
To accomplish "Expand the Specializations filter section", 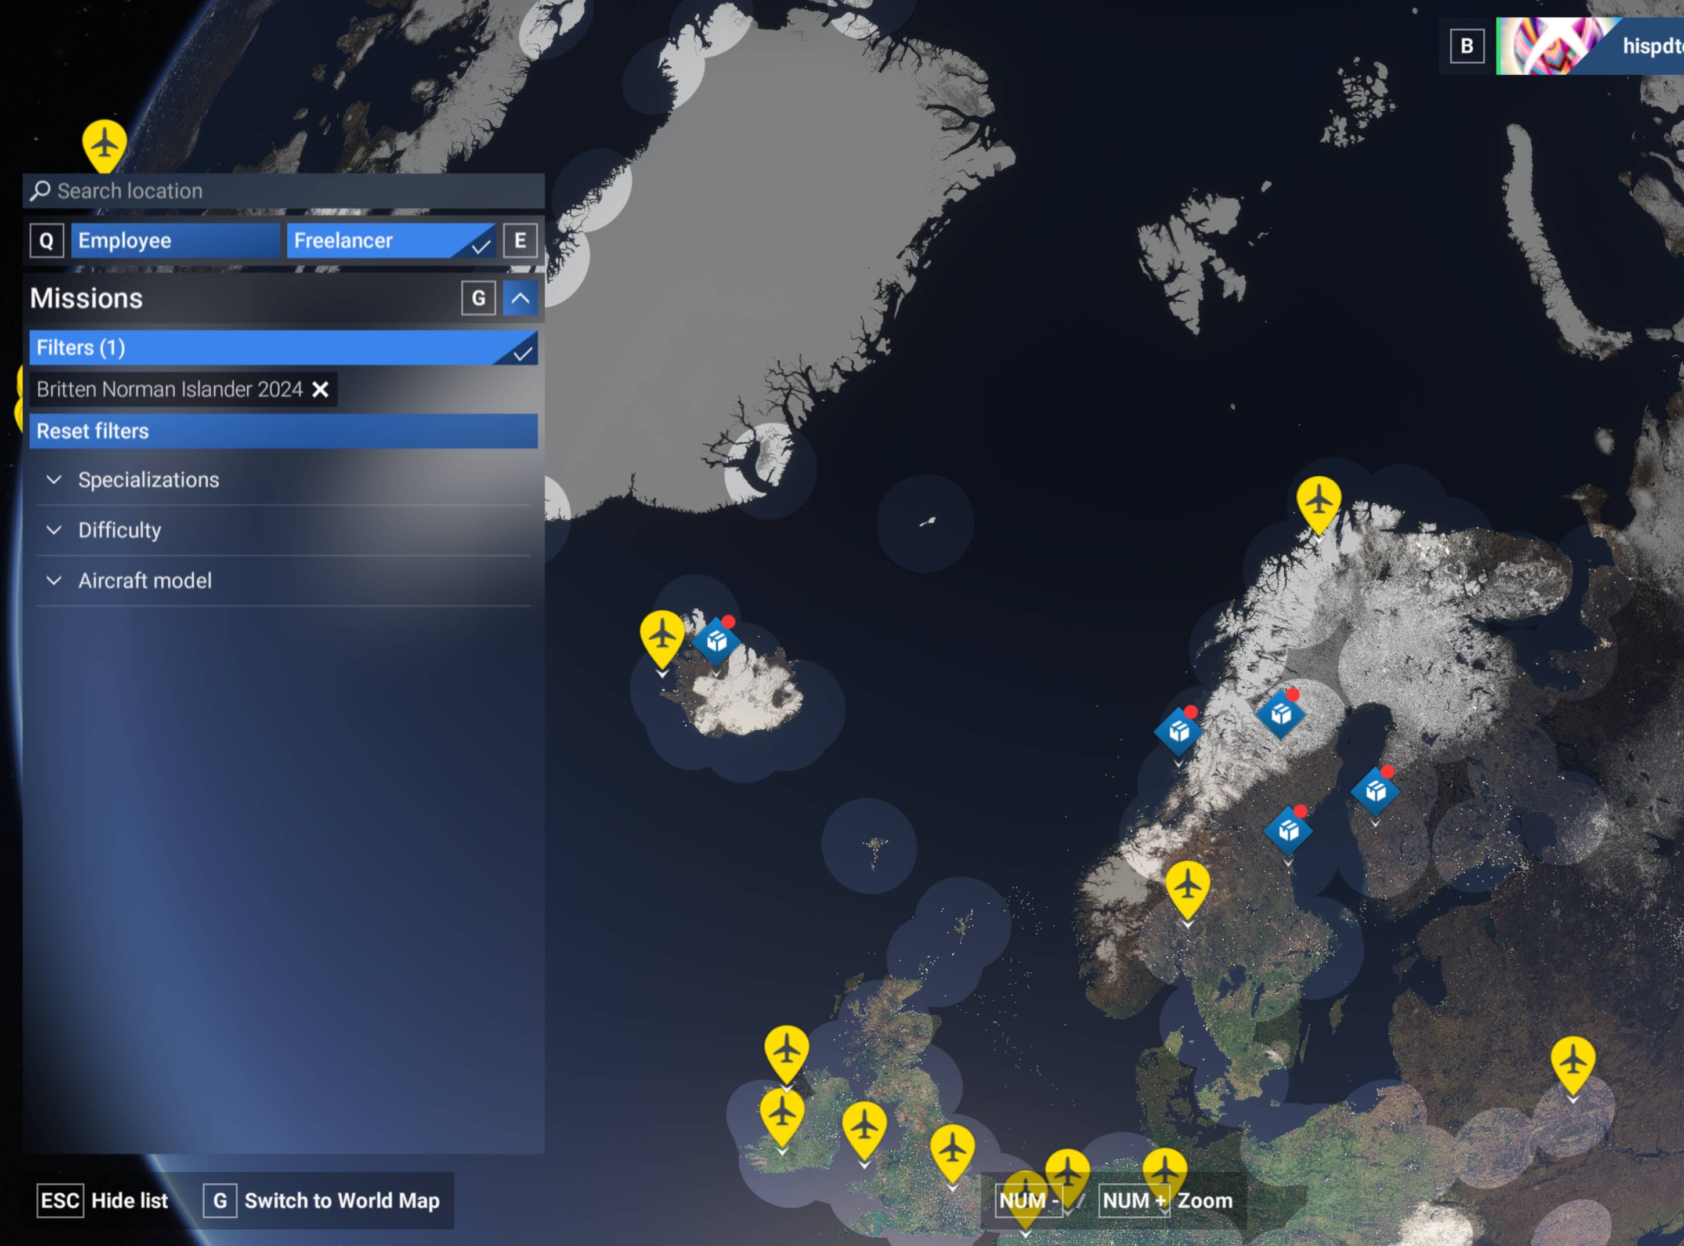I will (148, 480).
